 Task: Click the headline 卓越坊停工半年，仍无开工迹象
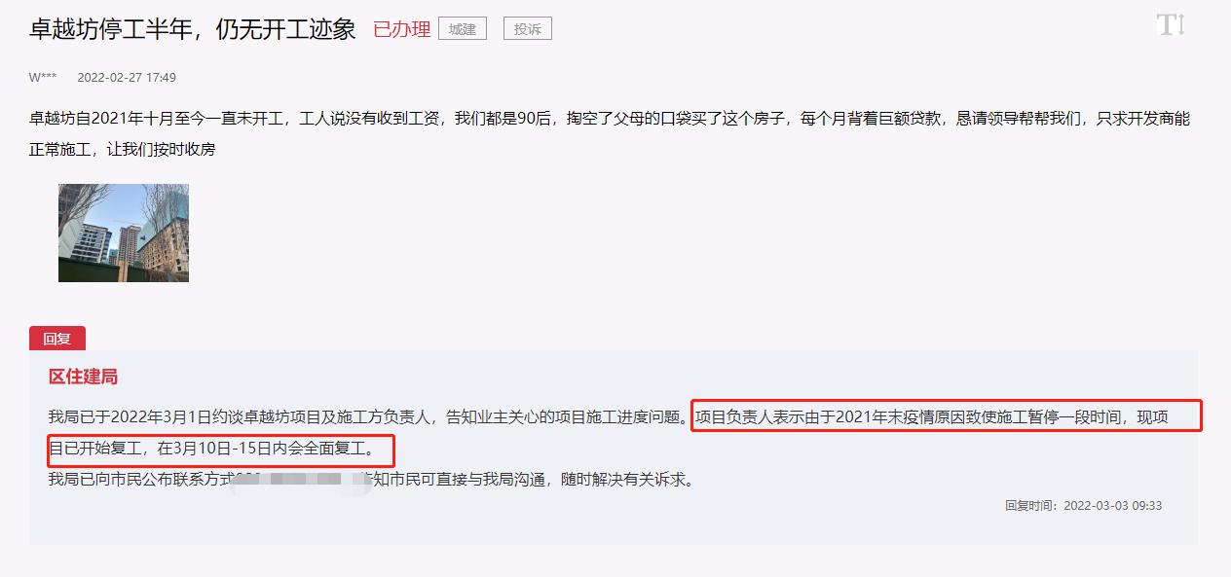[x=193, y=29]
